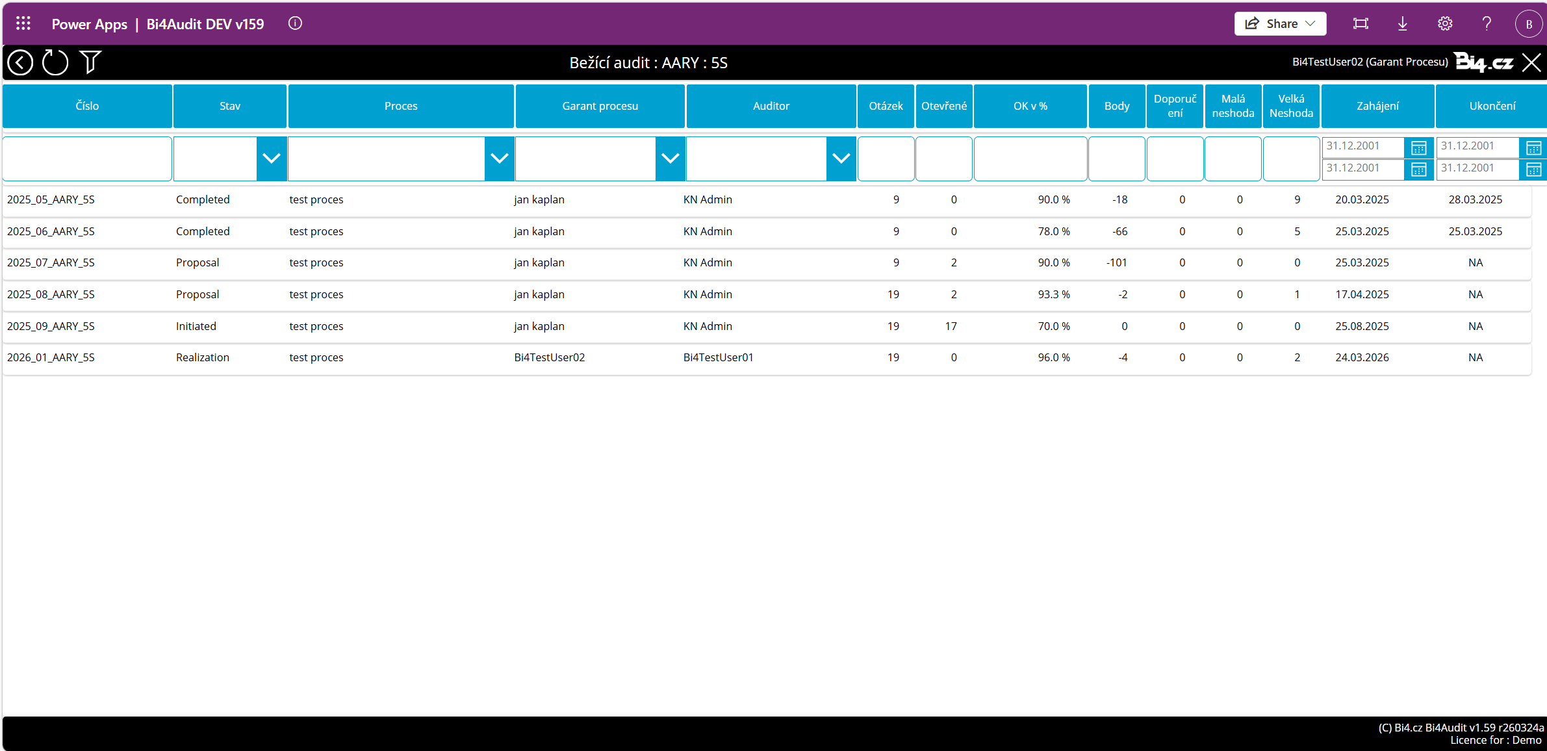This screenshot has width=1547, height=751.
Task: Expand the Proces filter dropdown
Action: (x=499, y=158)
